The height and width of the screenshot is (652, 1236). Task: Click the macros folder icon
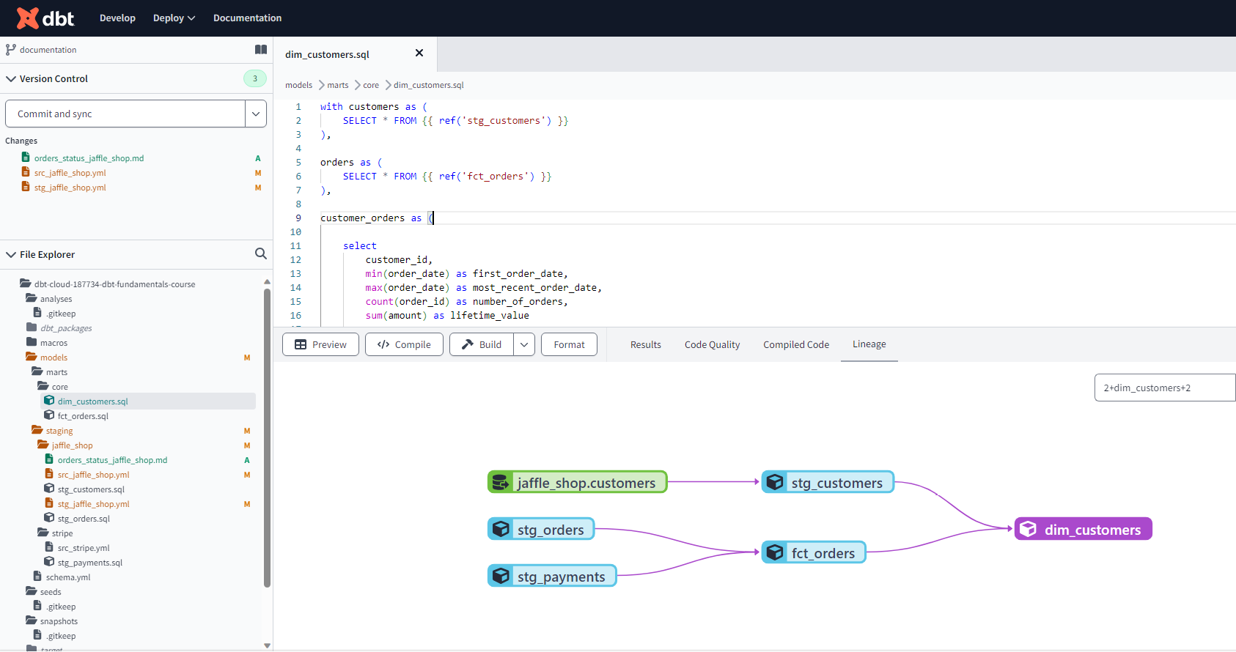coord(32,342)
